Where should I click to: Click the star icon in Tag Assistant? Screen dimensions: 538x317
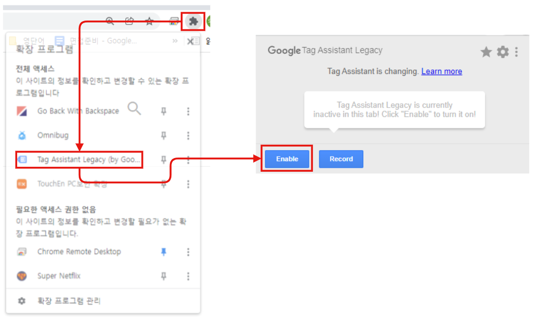486,52
